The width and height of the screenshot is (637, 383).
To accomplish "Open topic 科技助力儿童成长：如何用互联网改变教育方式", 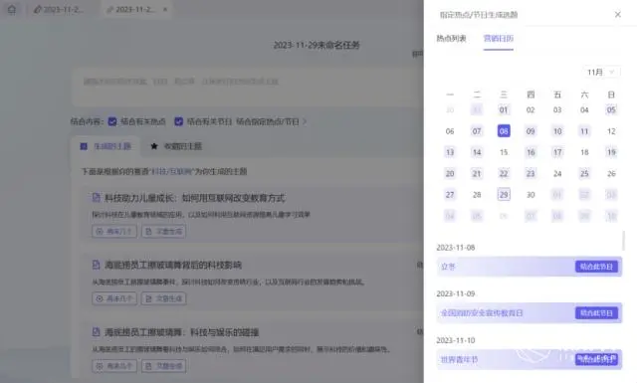I will tap(195, 198).
